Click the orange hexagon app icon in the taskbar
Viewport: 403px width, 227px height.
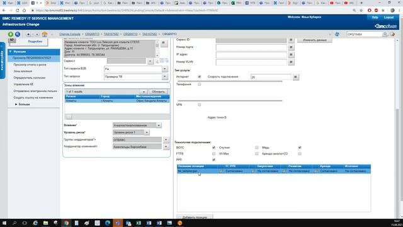180,223
